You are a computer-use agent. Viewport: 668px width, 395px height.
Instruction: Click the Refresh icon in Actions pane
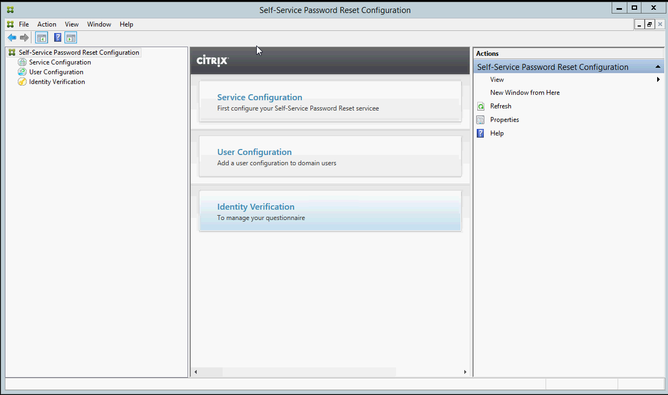point(481,106)
